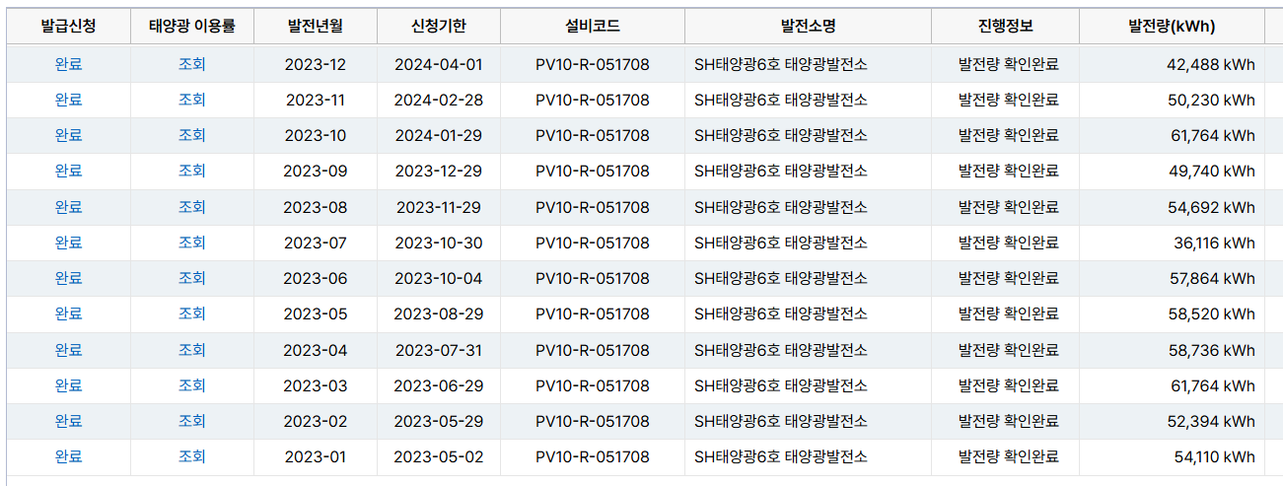Select the 2024-02-28 deadline cell
The height and width of the screenshot is (486, 1283).
pyautogui.click(x=438, y=100)
